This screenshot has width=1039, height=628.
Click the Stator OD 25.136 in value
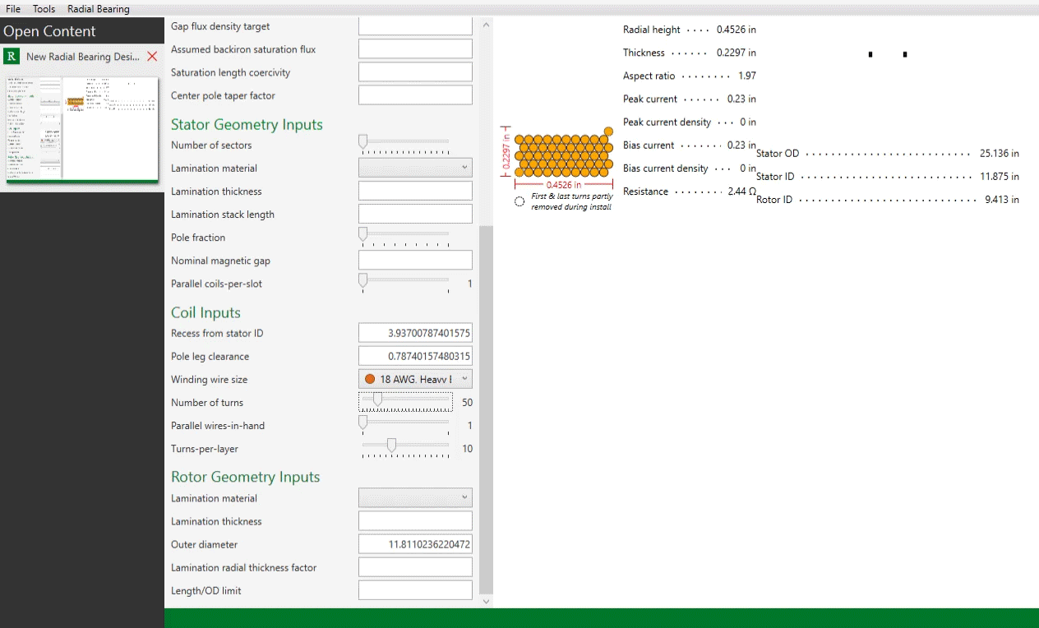1000,153
